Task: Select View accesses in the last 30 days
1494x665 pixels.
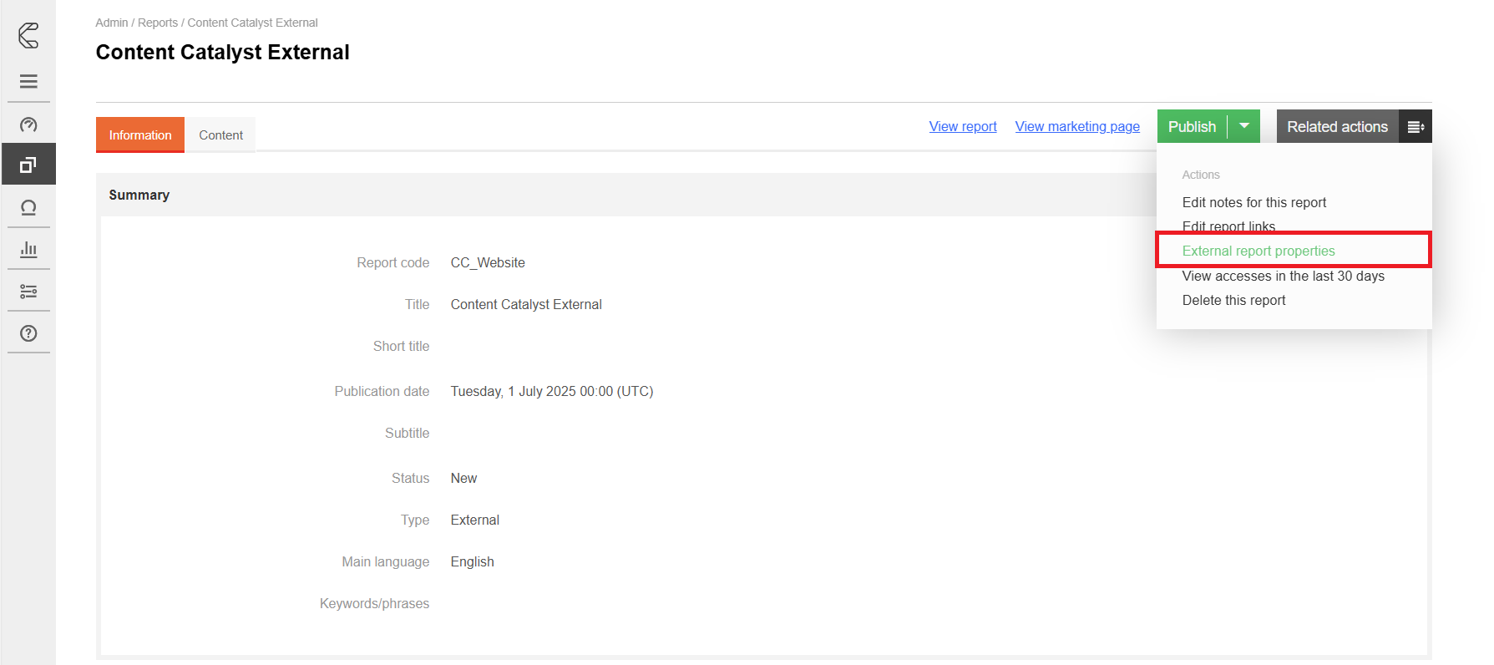Action: 1283,276
